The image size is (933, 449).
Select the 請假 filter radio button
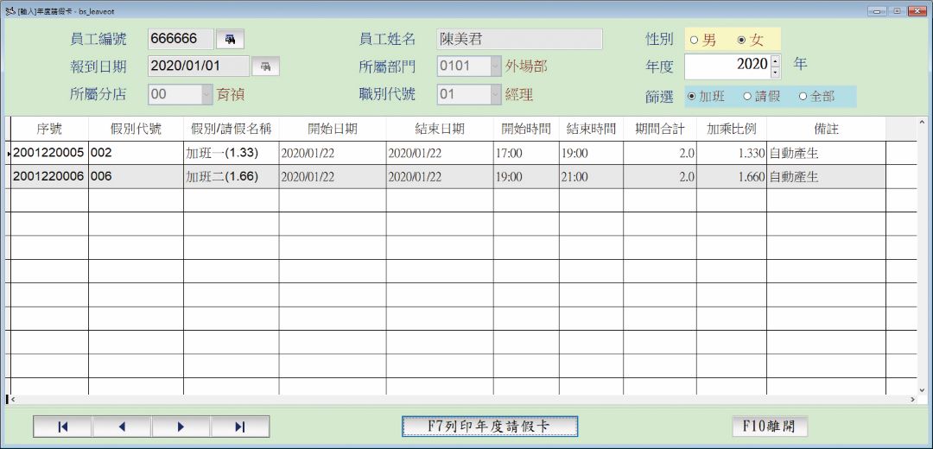pyautogui.click(x=747, y=97)
